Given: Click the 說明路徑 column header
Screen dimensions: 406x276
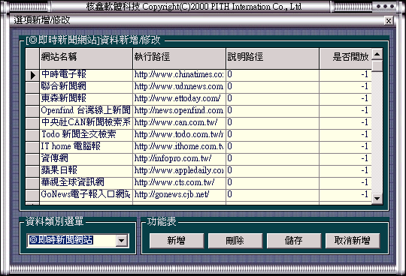Looking at the screenshot, I should pyautogui.click(x=273, y=58).
